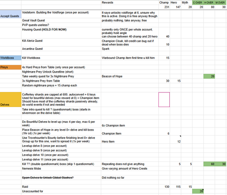Select the PVP quests useless? cell
The width and height of the screenshot is (227, 195).
(61, 25)
